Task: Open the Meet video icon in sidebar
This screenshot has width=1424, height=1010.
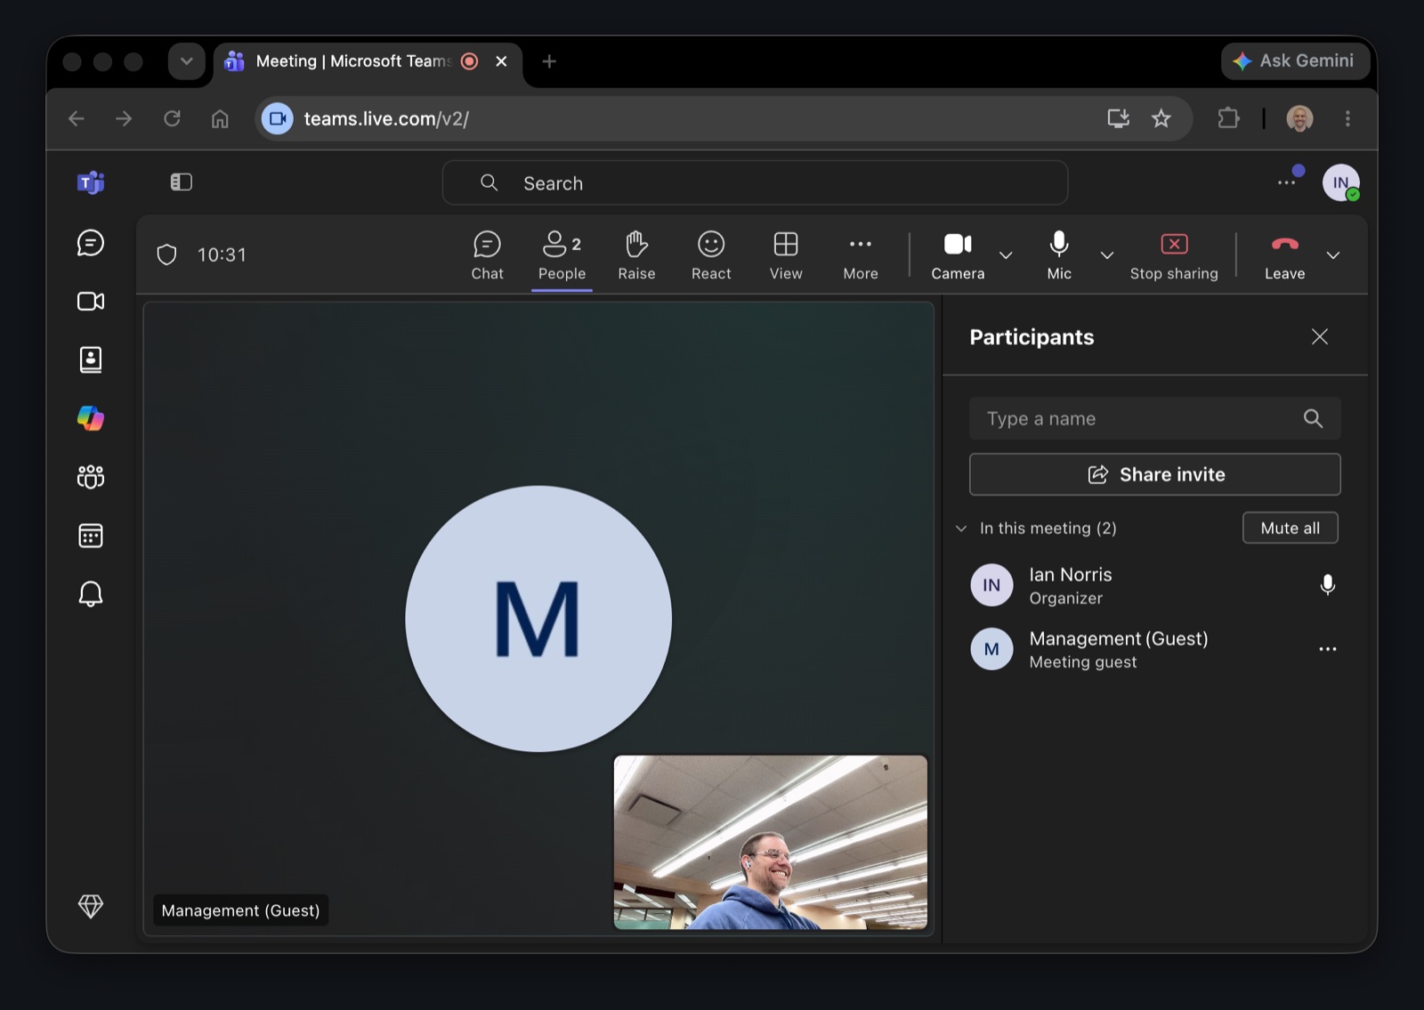Action: coord(91,302)
